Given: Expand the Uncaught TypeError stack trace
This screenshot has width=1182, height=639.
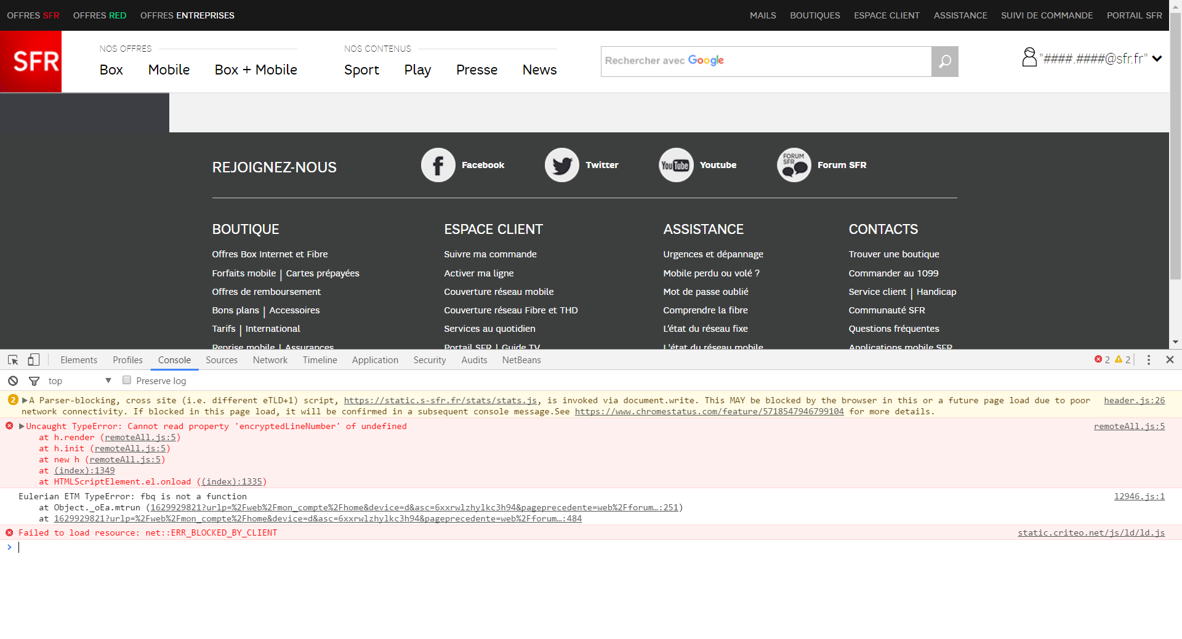Looking at the screenshot, I should (x=22, y=426).
